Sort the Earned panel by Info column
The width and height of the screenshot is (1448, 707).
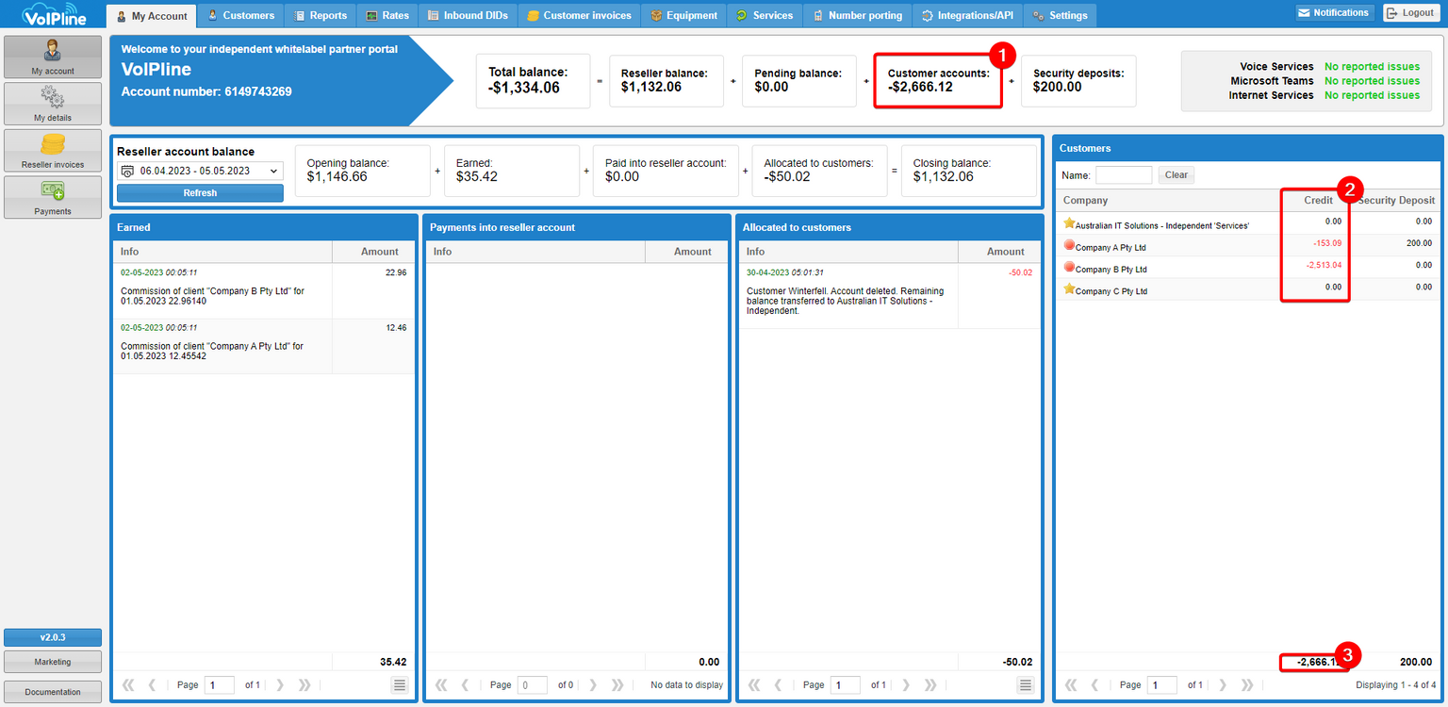click(222, 252)
